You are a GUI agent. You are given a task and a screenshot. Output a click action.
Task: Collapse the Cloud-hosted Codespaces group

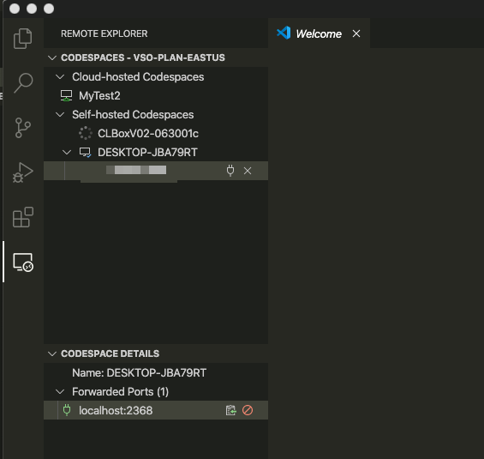[60, 76]
